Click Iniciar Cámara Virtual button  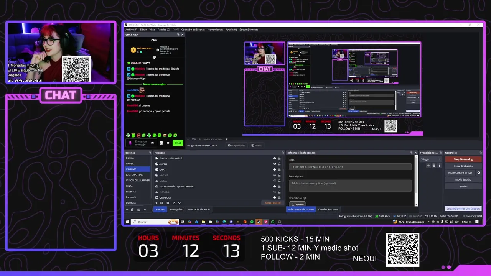click(x=460, y=172)
